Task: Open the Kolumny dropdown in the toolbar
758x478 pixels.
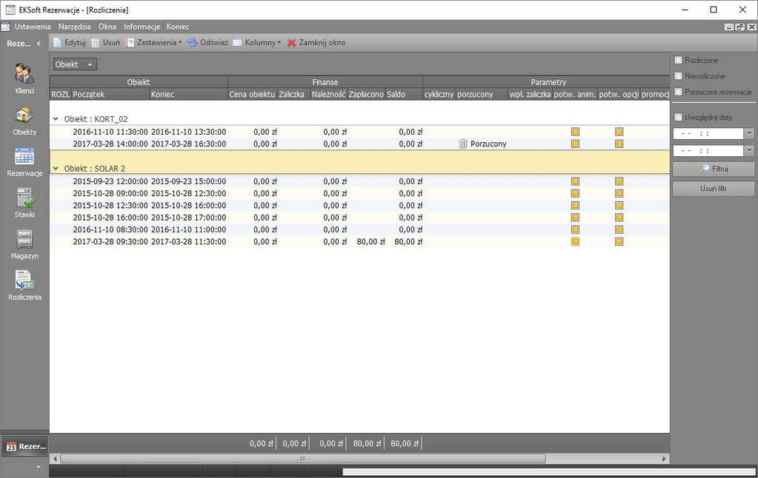Action: pyautogui.click(x=256, y=42)
